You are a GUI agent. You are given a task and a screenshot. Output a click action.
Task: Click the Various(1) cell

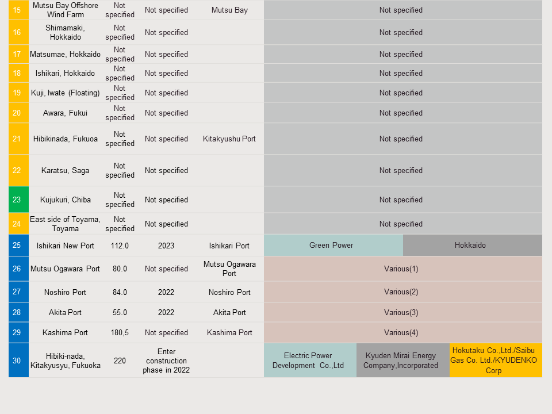(401, 269)
